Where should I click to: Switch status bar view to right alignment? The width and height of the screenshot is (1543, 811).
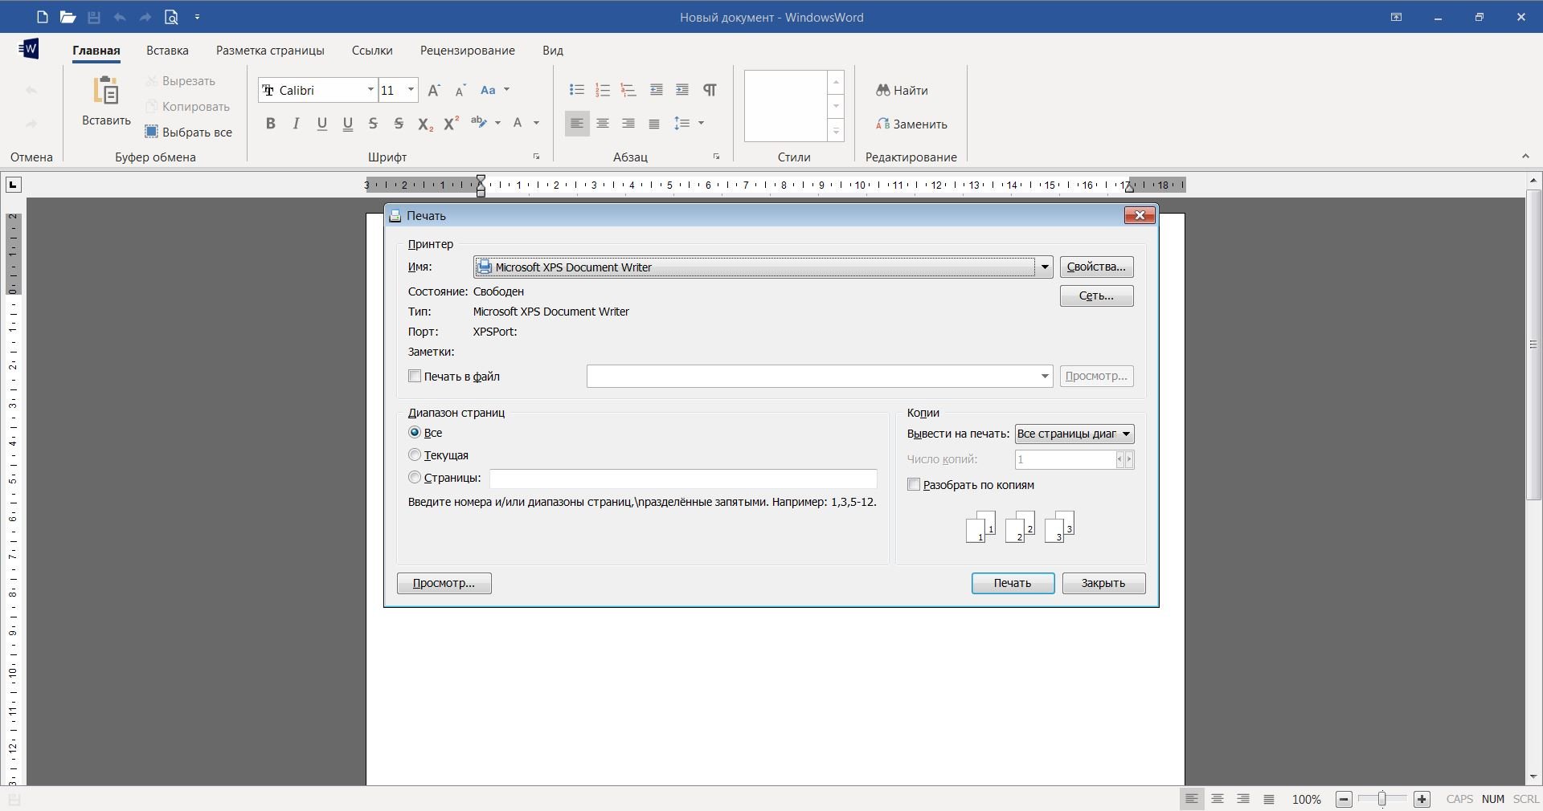[x=1243, y=799]
